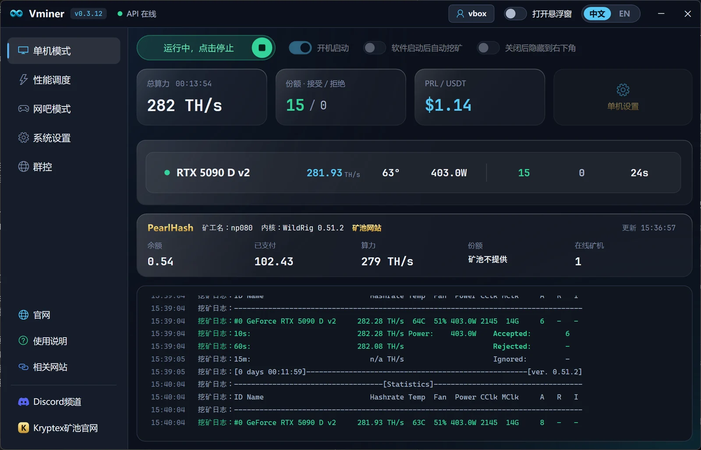
Task: Click the GPU temperature 63°
Action: coord(391,173)
